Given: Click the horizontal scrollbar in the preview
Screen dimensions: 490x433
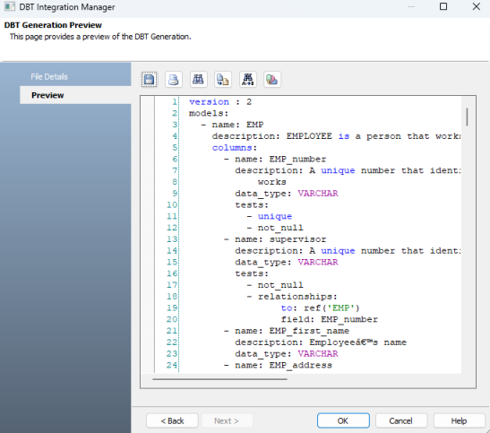Looking at the screenshot, I should pos(219,379).
